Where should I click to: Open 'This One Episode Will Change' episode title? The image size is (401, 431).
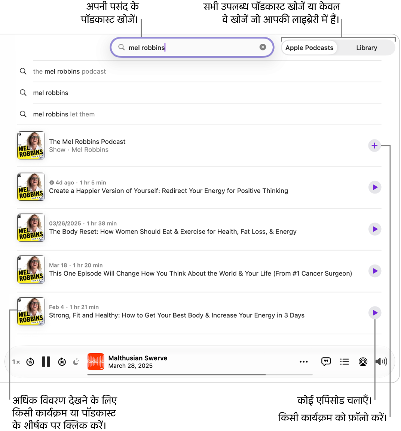point(200,273)
